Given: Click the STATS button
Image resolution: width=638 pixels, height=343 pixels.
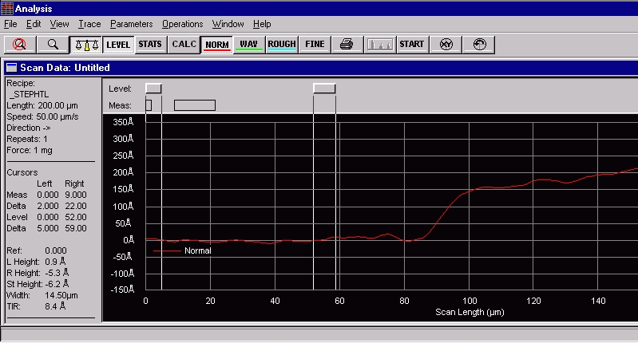Looking at the screenshot, I should point(150,44).
